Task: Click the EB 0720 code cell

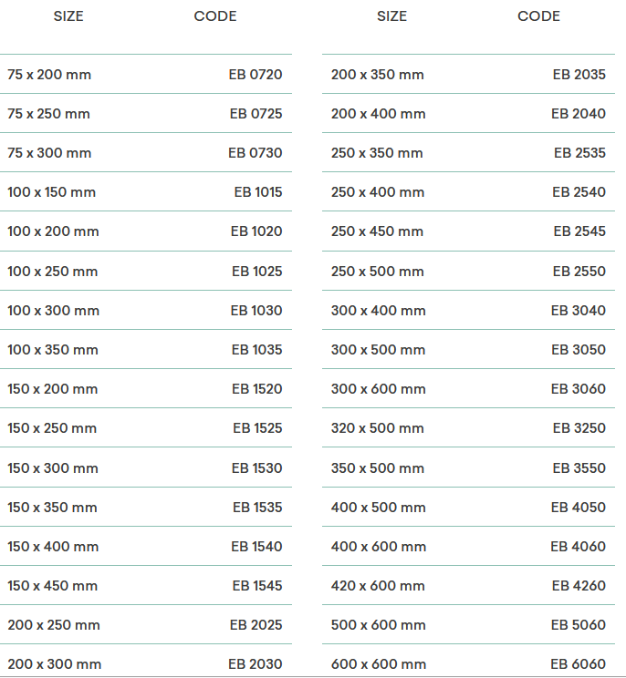Action: (256, 75)
